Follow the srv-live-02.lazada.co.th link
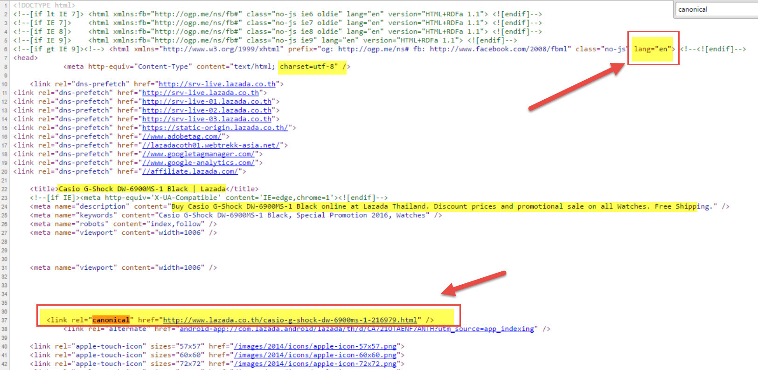The width and height of the screenshot is (758, 370). tap(207, 110)
